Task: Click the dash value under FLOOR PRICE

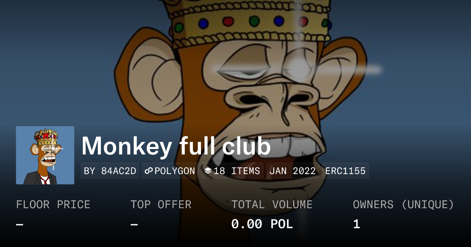Action: [20, 224]
